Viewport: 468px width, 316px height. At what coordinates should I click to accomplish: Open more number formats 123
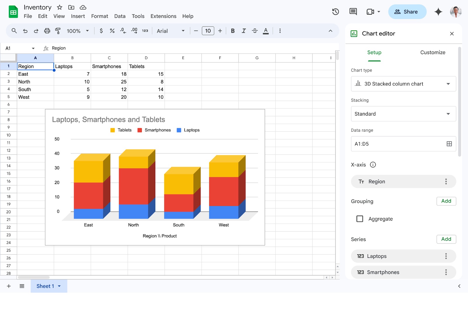[145, 31]
